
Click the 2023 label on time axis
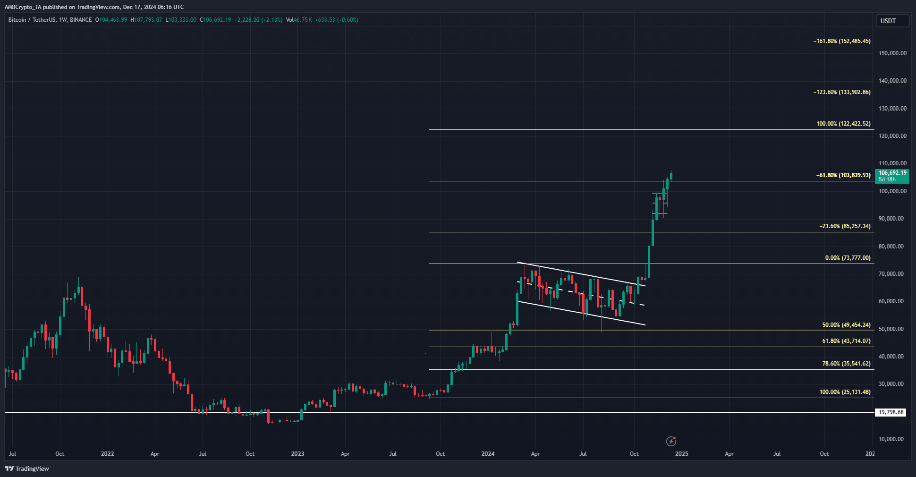(x=297, y=454)
